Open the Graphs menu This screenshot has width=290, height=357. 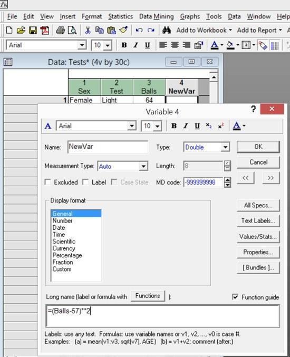190,16
